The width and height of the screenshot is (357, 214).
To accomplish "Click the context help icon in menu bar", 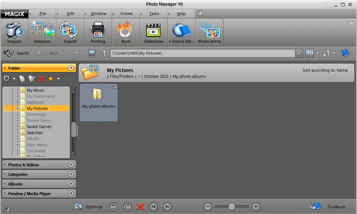I will click(x=200, y=14).
